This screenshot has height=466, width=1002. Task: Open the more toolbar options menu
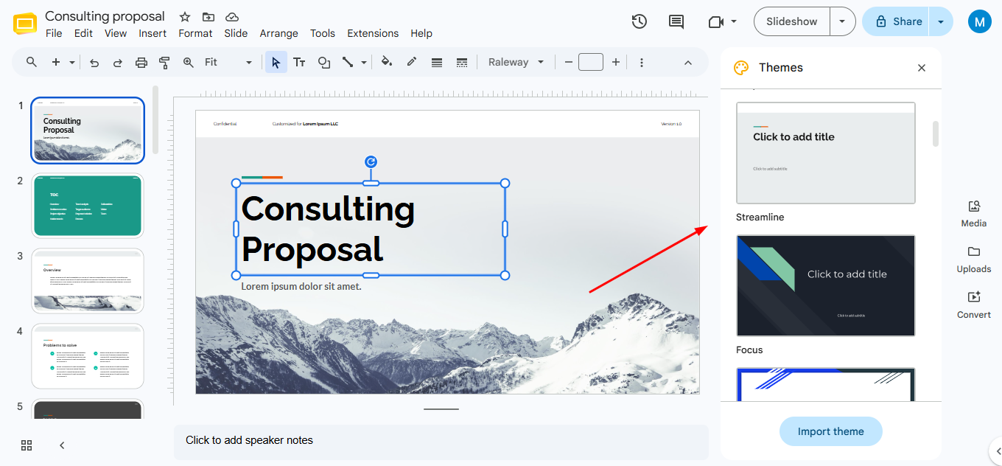point(642,63)
